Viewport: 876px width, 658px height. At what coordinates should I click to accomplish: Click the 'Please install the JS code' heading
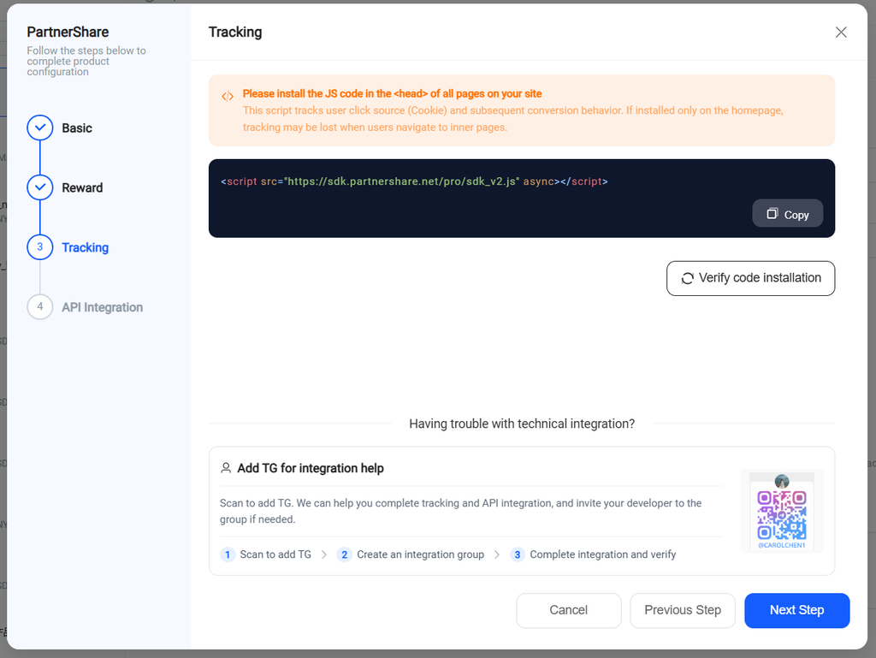392,94
